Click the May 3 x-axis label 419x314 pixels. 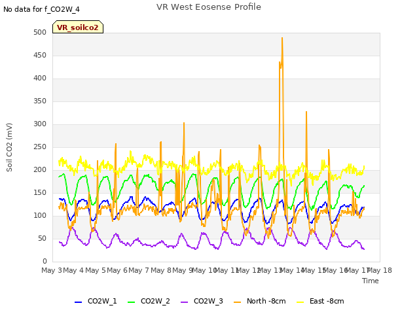pyautogui.click(x=52, y=270)
